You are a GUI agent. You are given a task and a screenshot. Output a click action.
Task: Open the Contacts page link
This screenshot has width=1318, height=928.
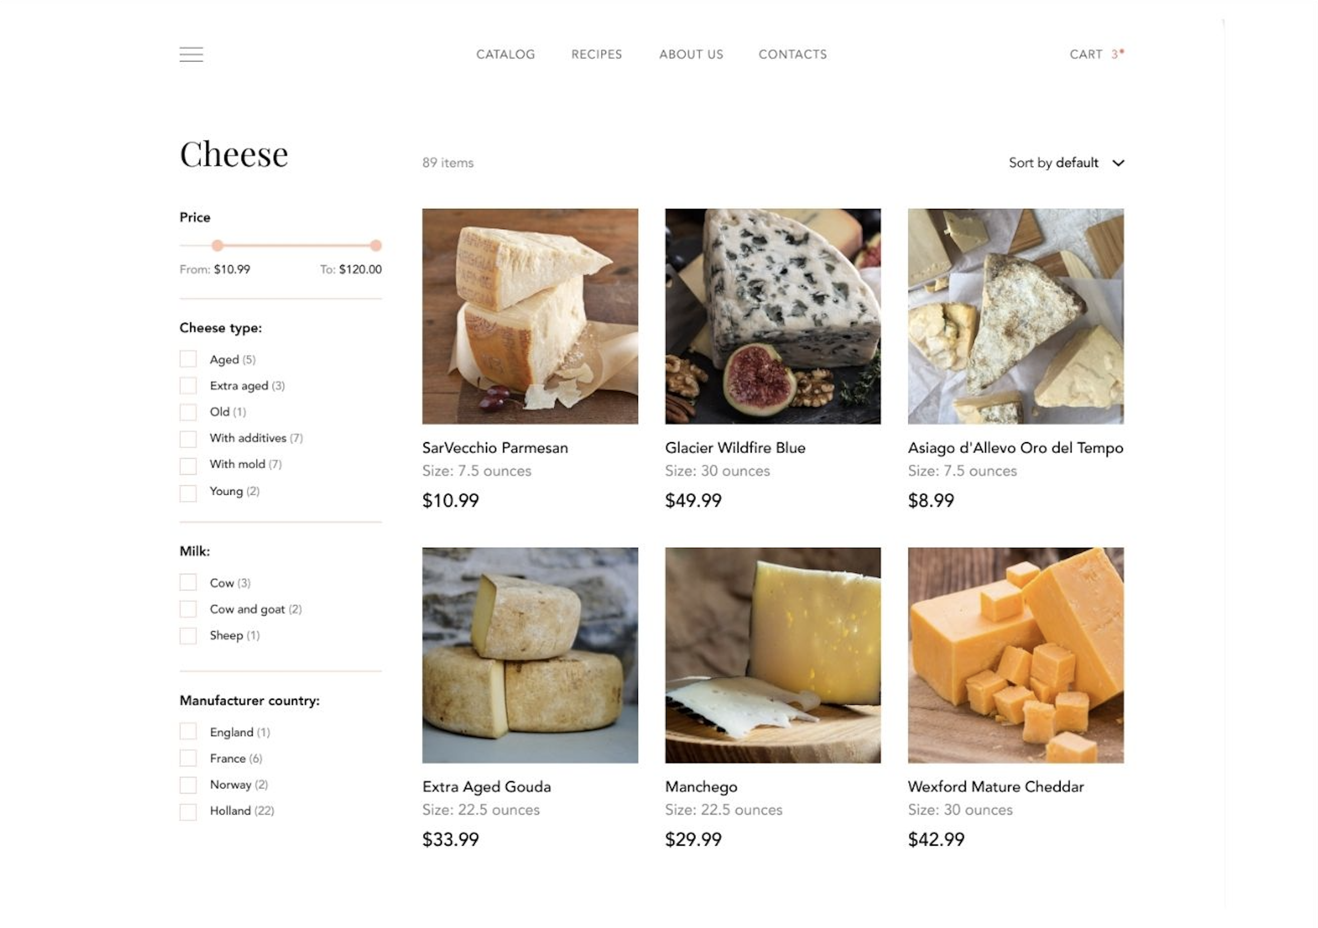click(x=793, y=54)
